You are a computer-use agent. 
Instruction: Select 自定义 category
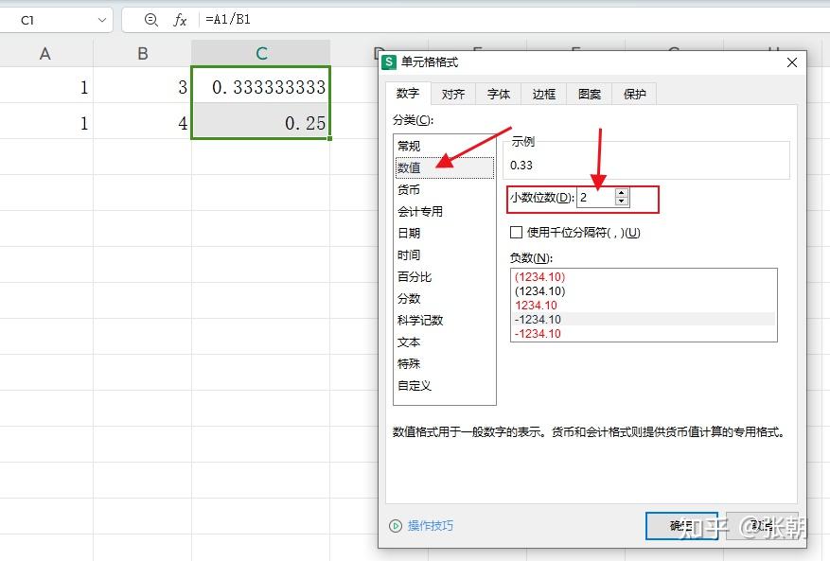click(444, 385)
